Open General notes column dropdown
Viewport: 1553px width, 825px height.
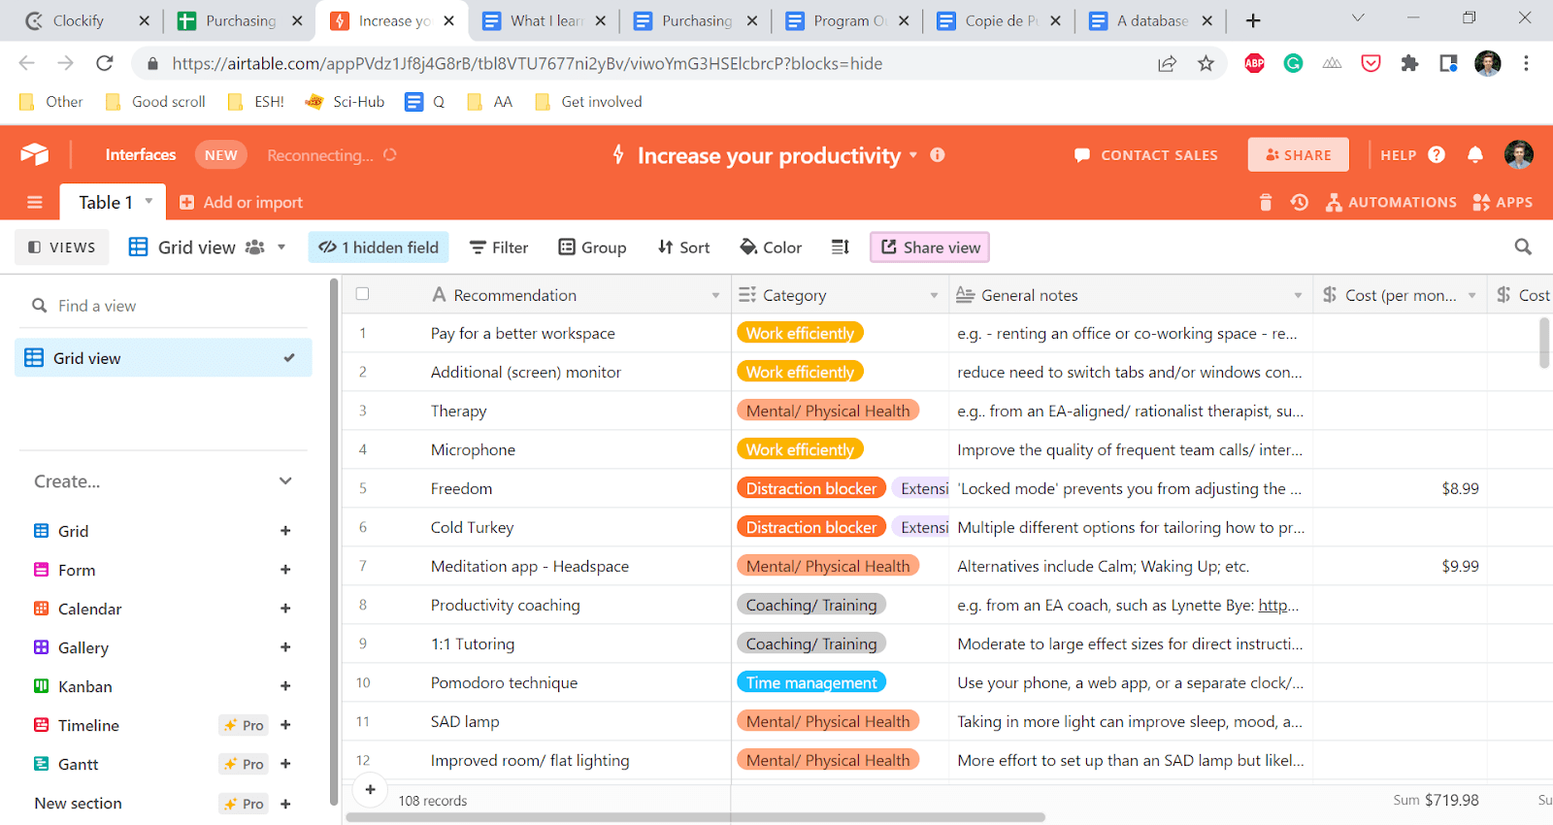click(1298, 295)
